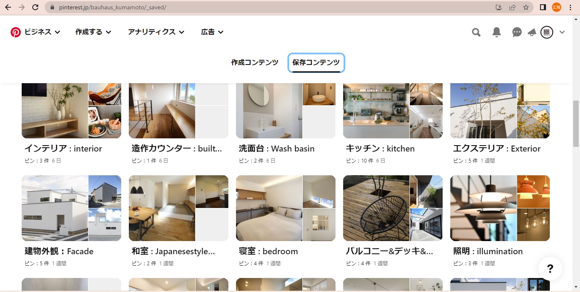Click the Facade board white house cover image

click(55, 208)
